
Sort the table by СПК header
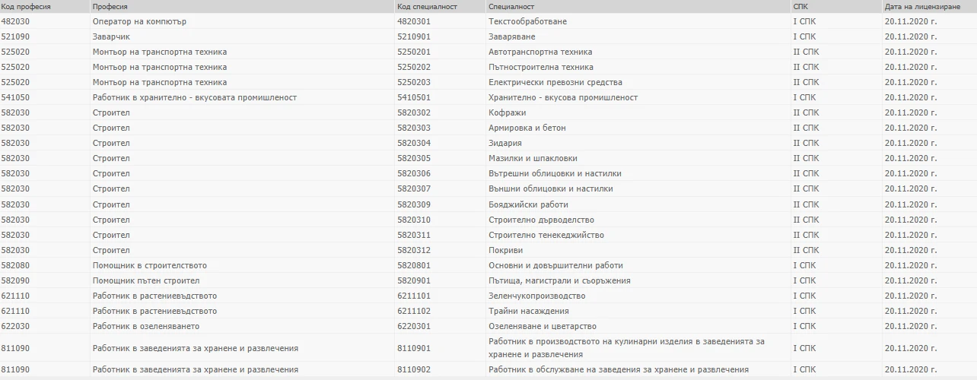point(800,6)
